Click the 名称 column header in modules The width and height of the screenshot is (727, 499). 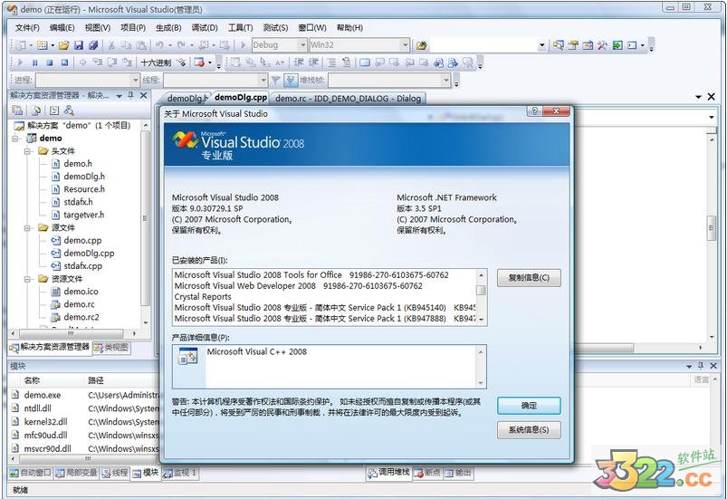point(32,380)
